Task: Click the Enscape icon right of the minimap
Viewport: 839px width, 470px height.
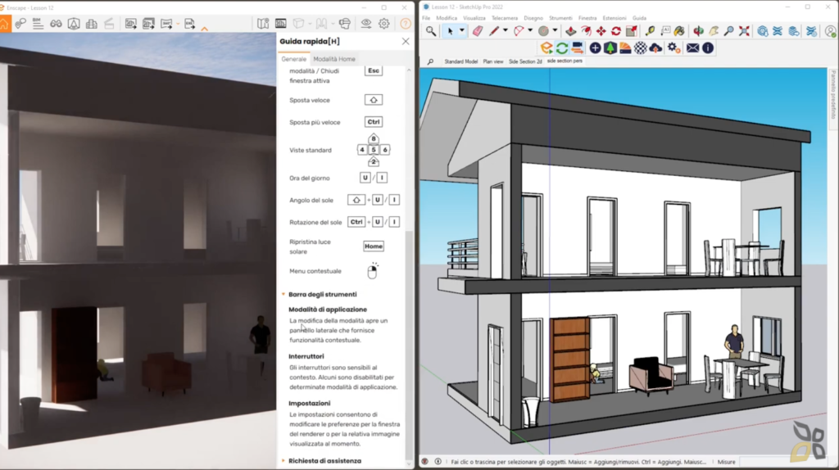Action: click(281, 24)
